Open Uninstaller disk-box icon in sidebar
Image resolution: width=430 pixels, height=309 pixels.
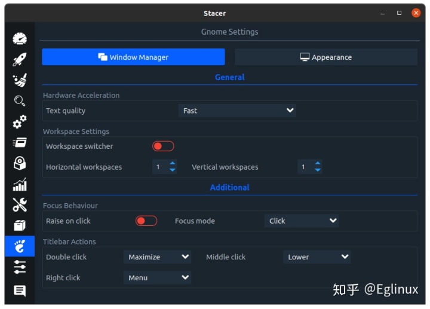(20, 163)
